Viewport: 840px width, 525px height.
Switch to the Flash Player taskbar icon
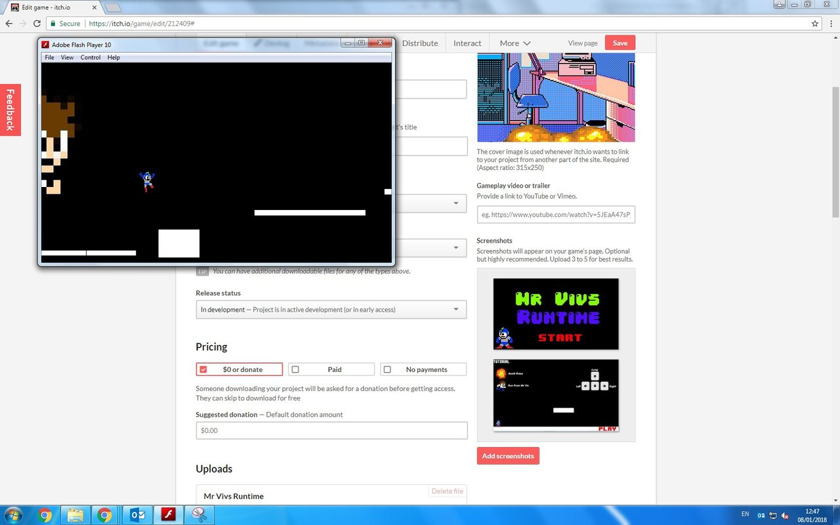click(168, 515)
